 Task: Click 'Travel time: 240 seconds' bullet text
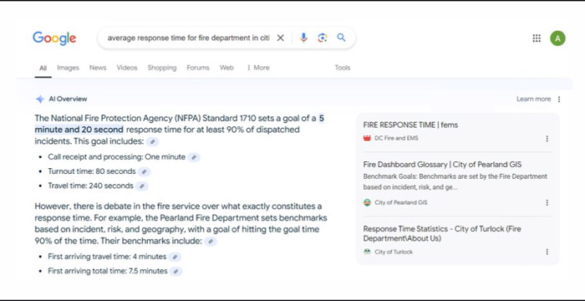point(90,186)
